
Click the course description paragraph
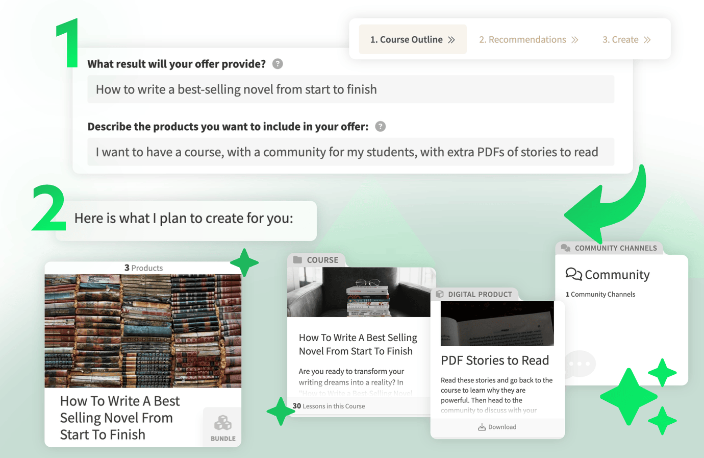pyautogui.click(x=356, y=381)
